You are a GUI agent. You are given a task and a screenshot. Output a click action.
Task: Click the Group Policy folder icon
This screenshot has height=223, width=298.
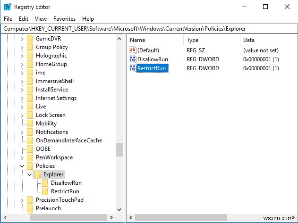click(30, 47)
